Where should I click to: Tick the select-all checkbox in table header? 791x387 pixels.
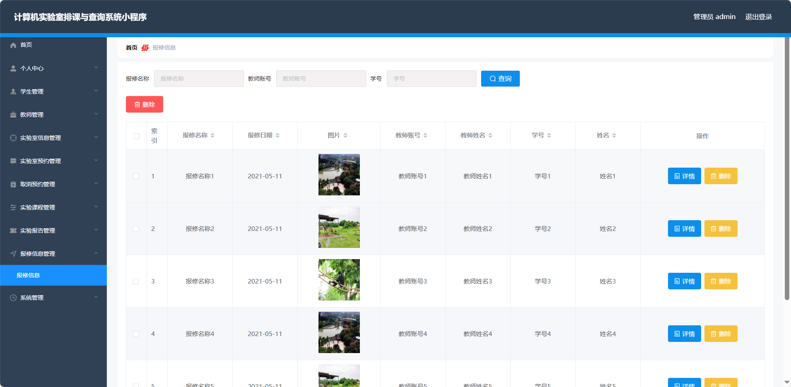(x=137, y=136)
